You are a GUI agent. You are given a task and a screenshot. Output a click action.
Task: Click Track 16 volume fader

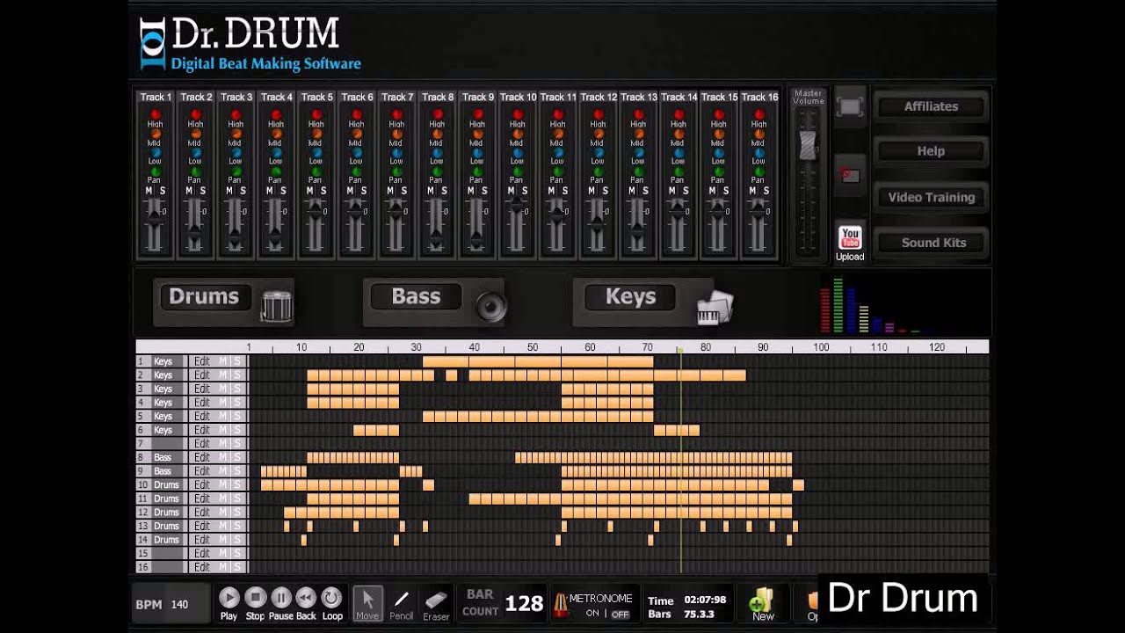[x=758, y=211]
